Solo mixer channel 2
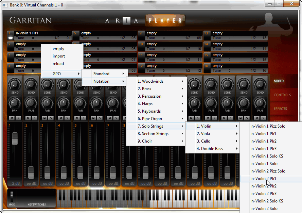This screenshot has height=213, width=302. 34,118
